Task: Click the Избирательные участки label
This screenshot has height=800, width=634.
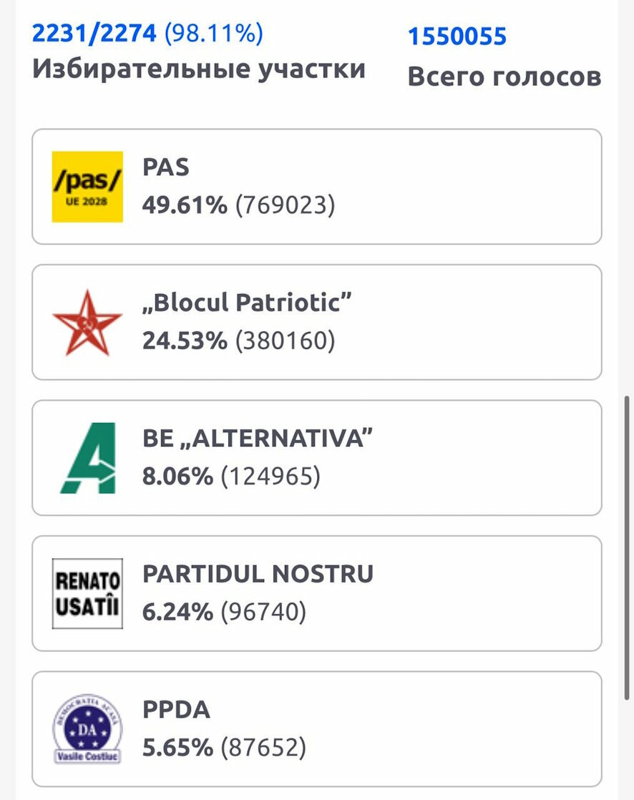Action: tap(199, 69)
